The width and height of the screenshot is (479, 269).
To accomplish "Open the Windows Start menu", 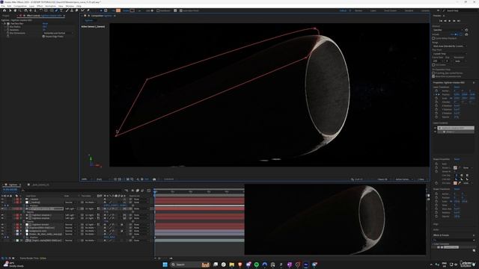I will (x=165, y=265).
